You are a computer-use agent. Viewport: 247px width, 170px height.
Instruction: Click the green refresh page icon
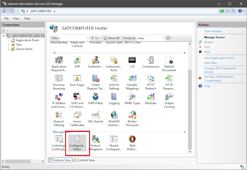[x=222, y=11]
